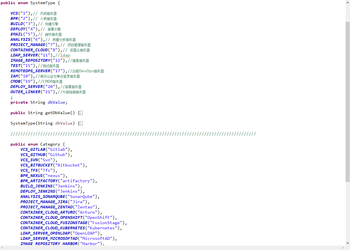
Task: Click the REMOTEDPS_SERVER enum constant
Action: [30, 71]
